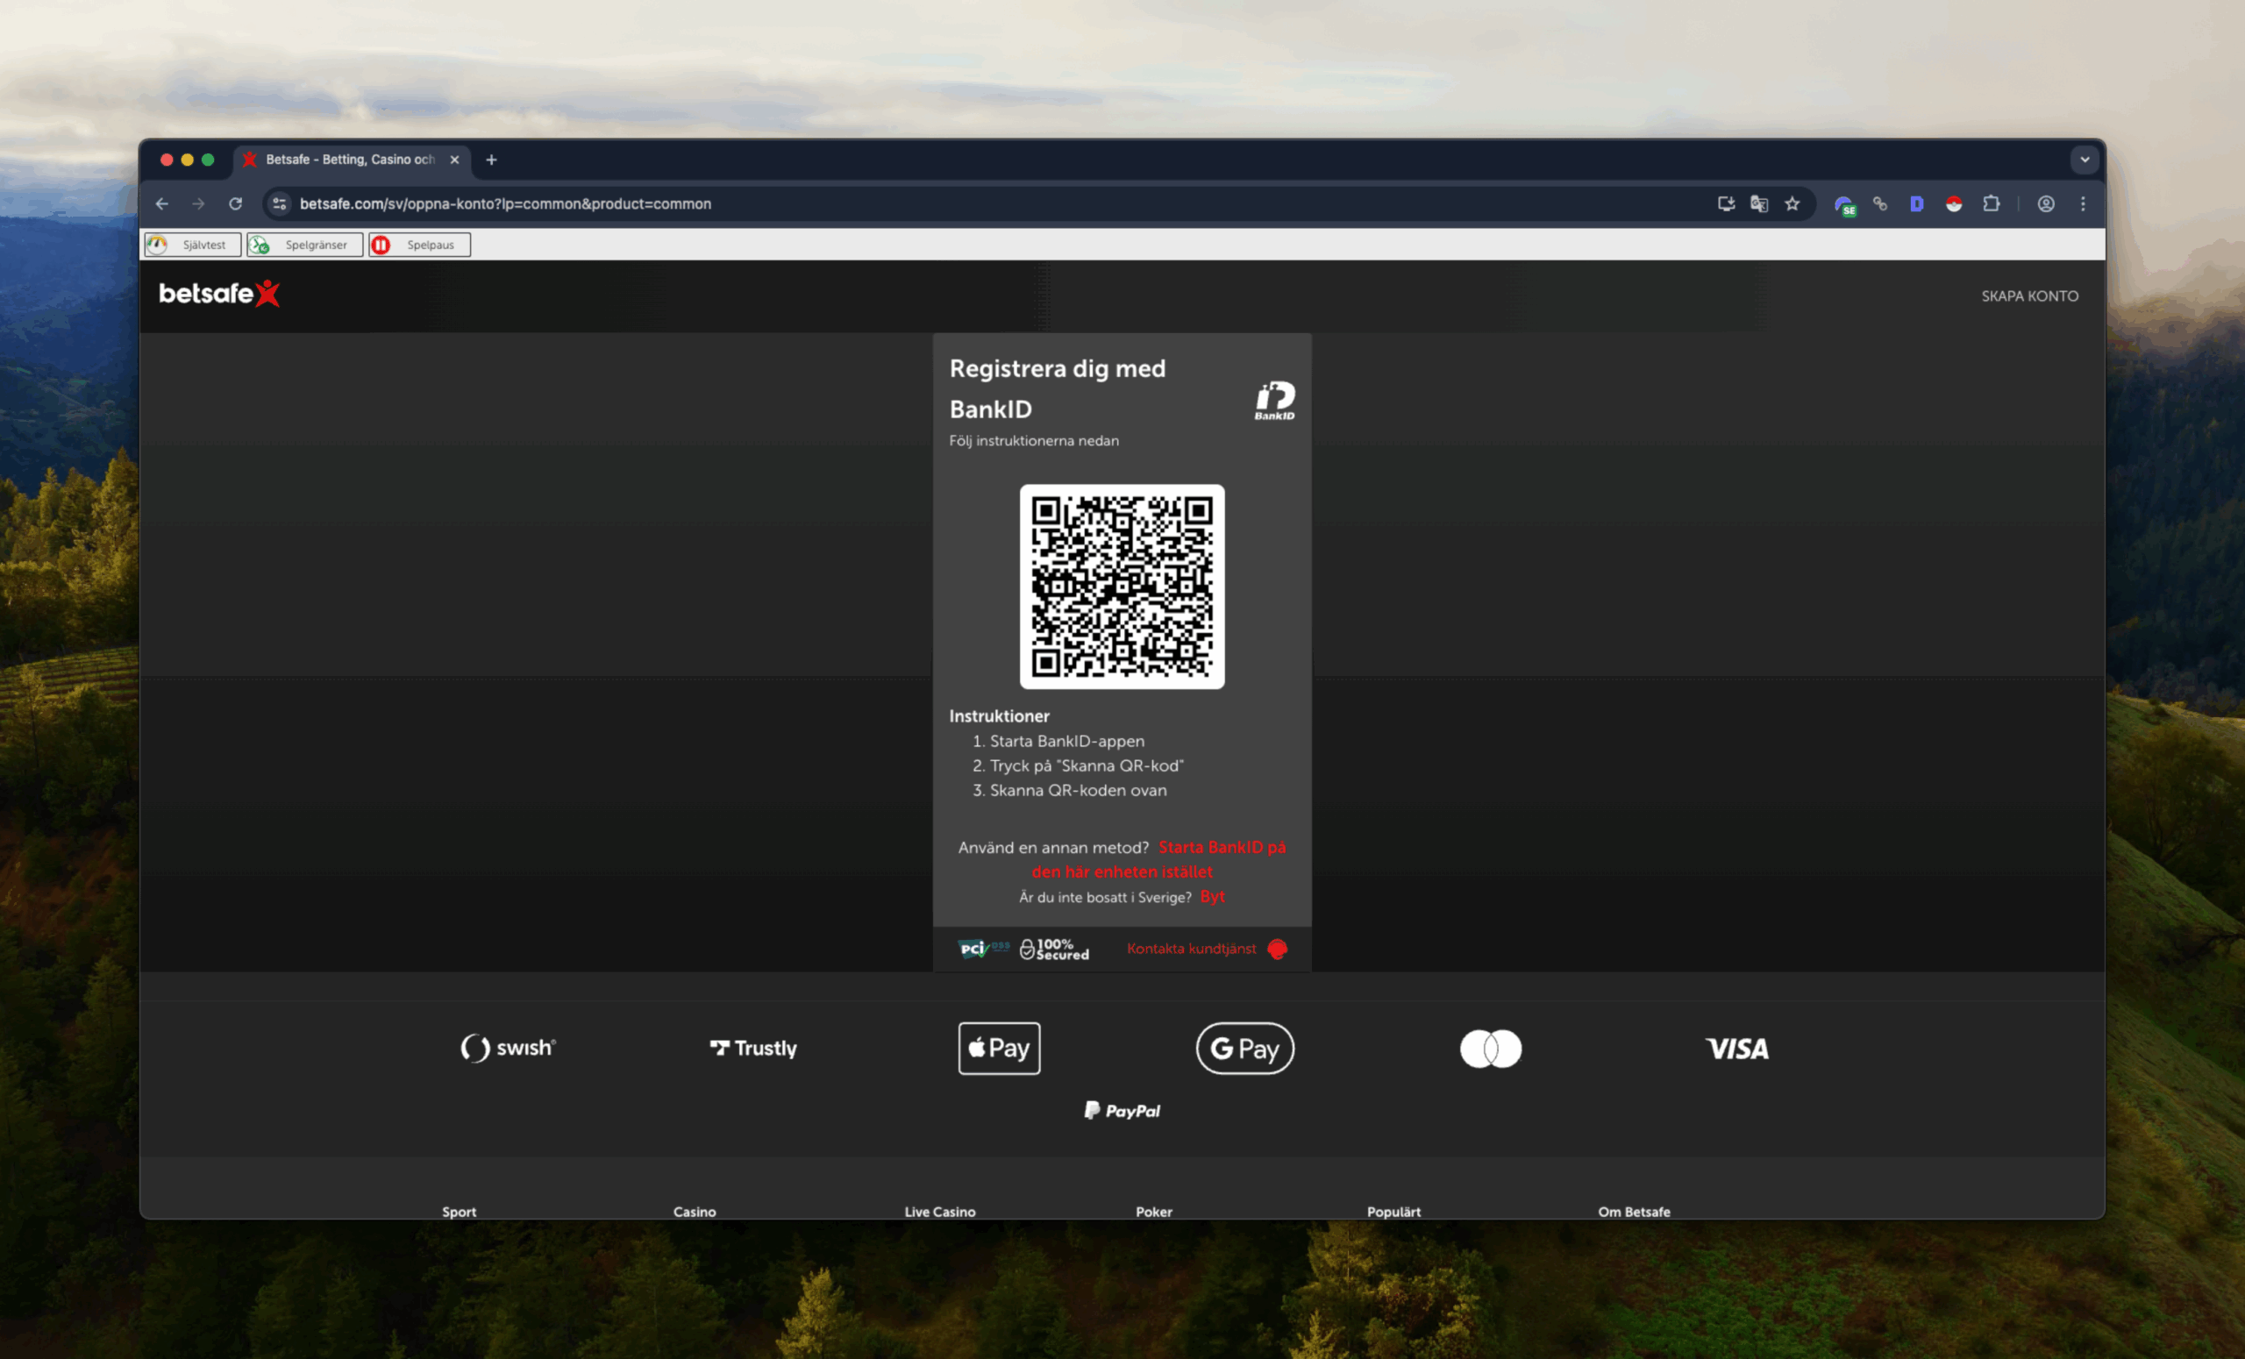Click the BankID logo
This screenshot has height=1359, width=2245.
[1275, 401]
